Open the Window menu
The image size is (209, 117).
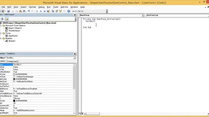[x=74, y=7]
